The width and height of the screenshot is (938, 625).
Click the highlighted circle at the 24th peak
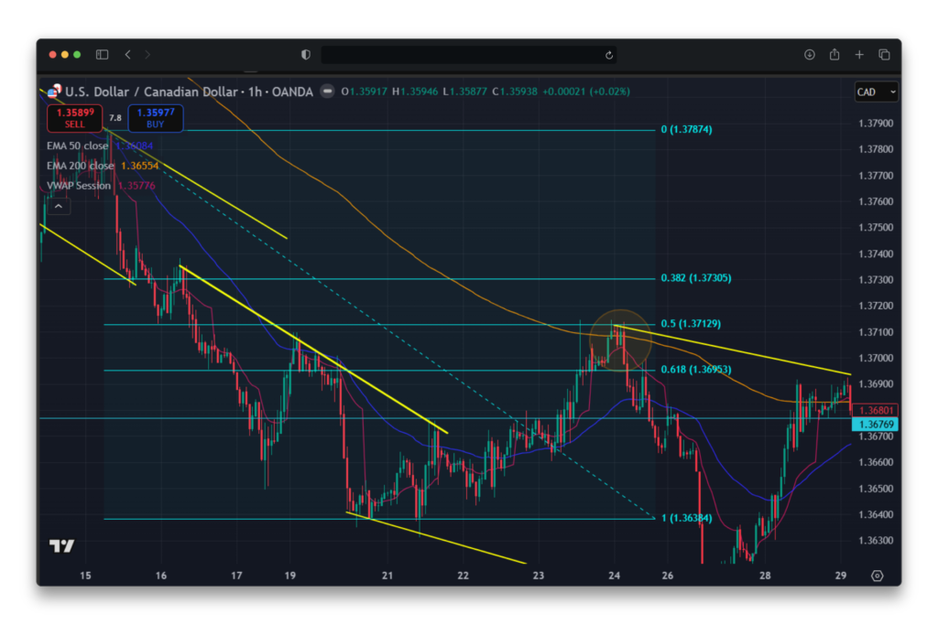tap(620, 340)
